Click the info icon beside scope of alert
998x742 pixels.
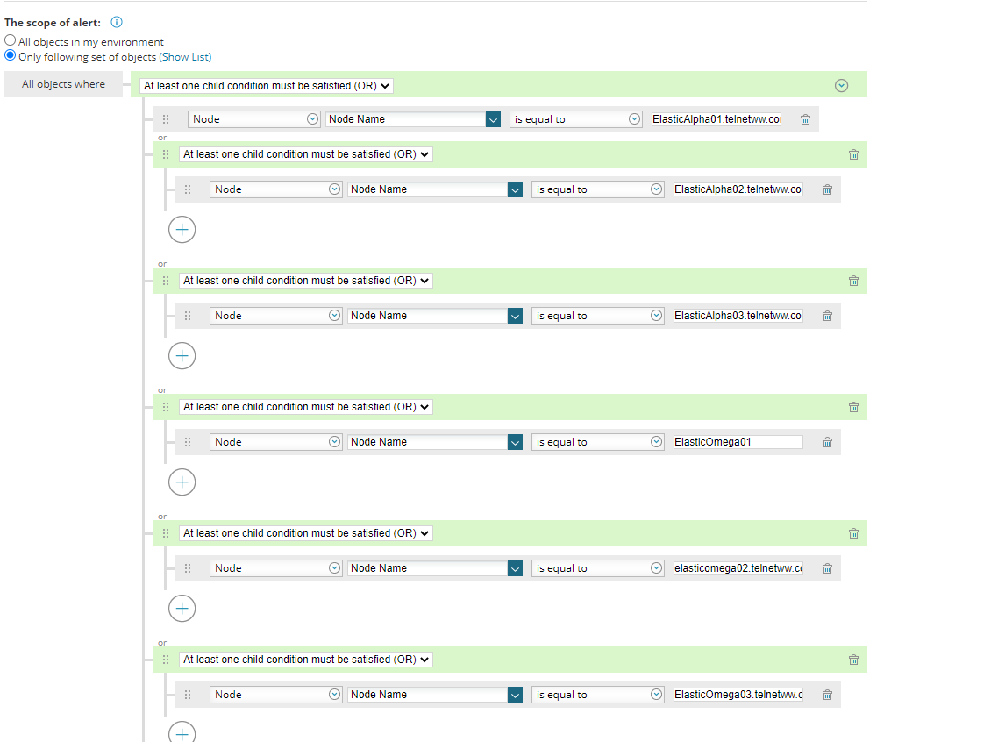pos(117,23)
